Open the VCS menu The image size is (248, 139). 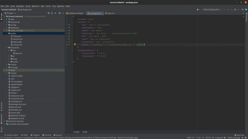point(54,6)
